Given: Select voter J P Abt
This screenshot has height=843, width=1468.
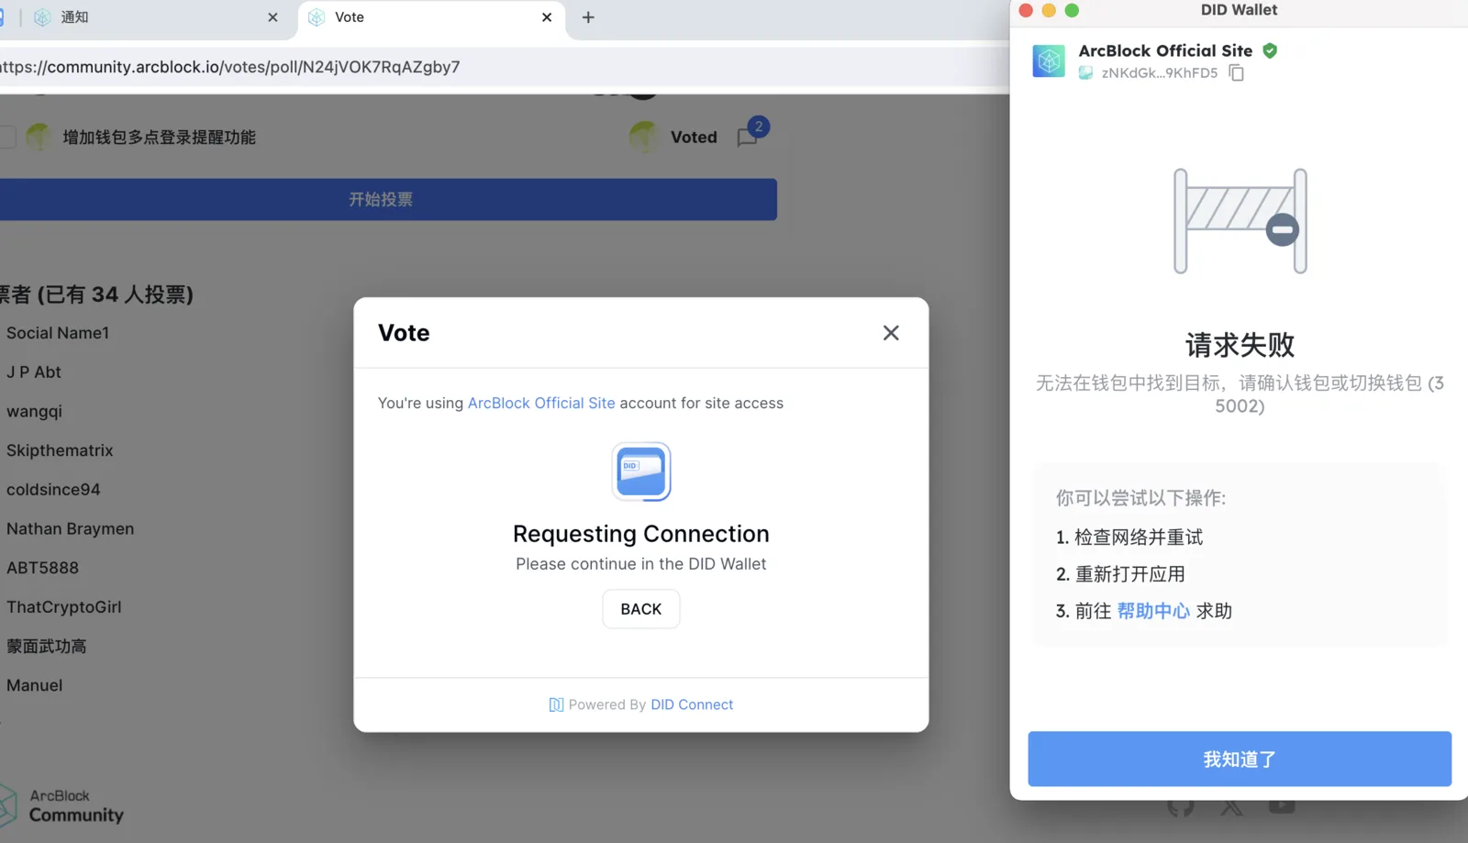Looking at the screenshot, I should [x=34, y=372].
